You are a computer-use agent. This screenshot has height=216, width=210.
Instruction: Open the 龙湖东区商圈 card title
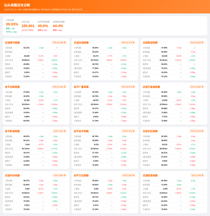[x=150, y=131]
